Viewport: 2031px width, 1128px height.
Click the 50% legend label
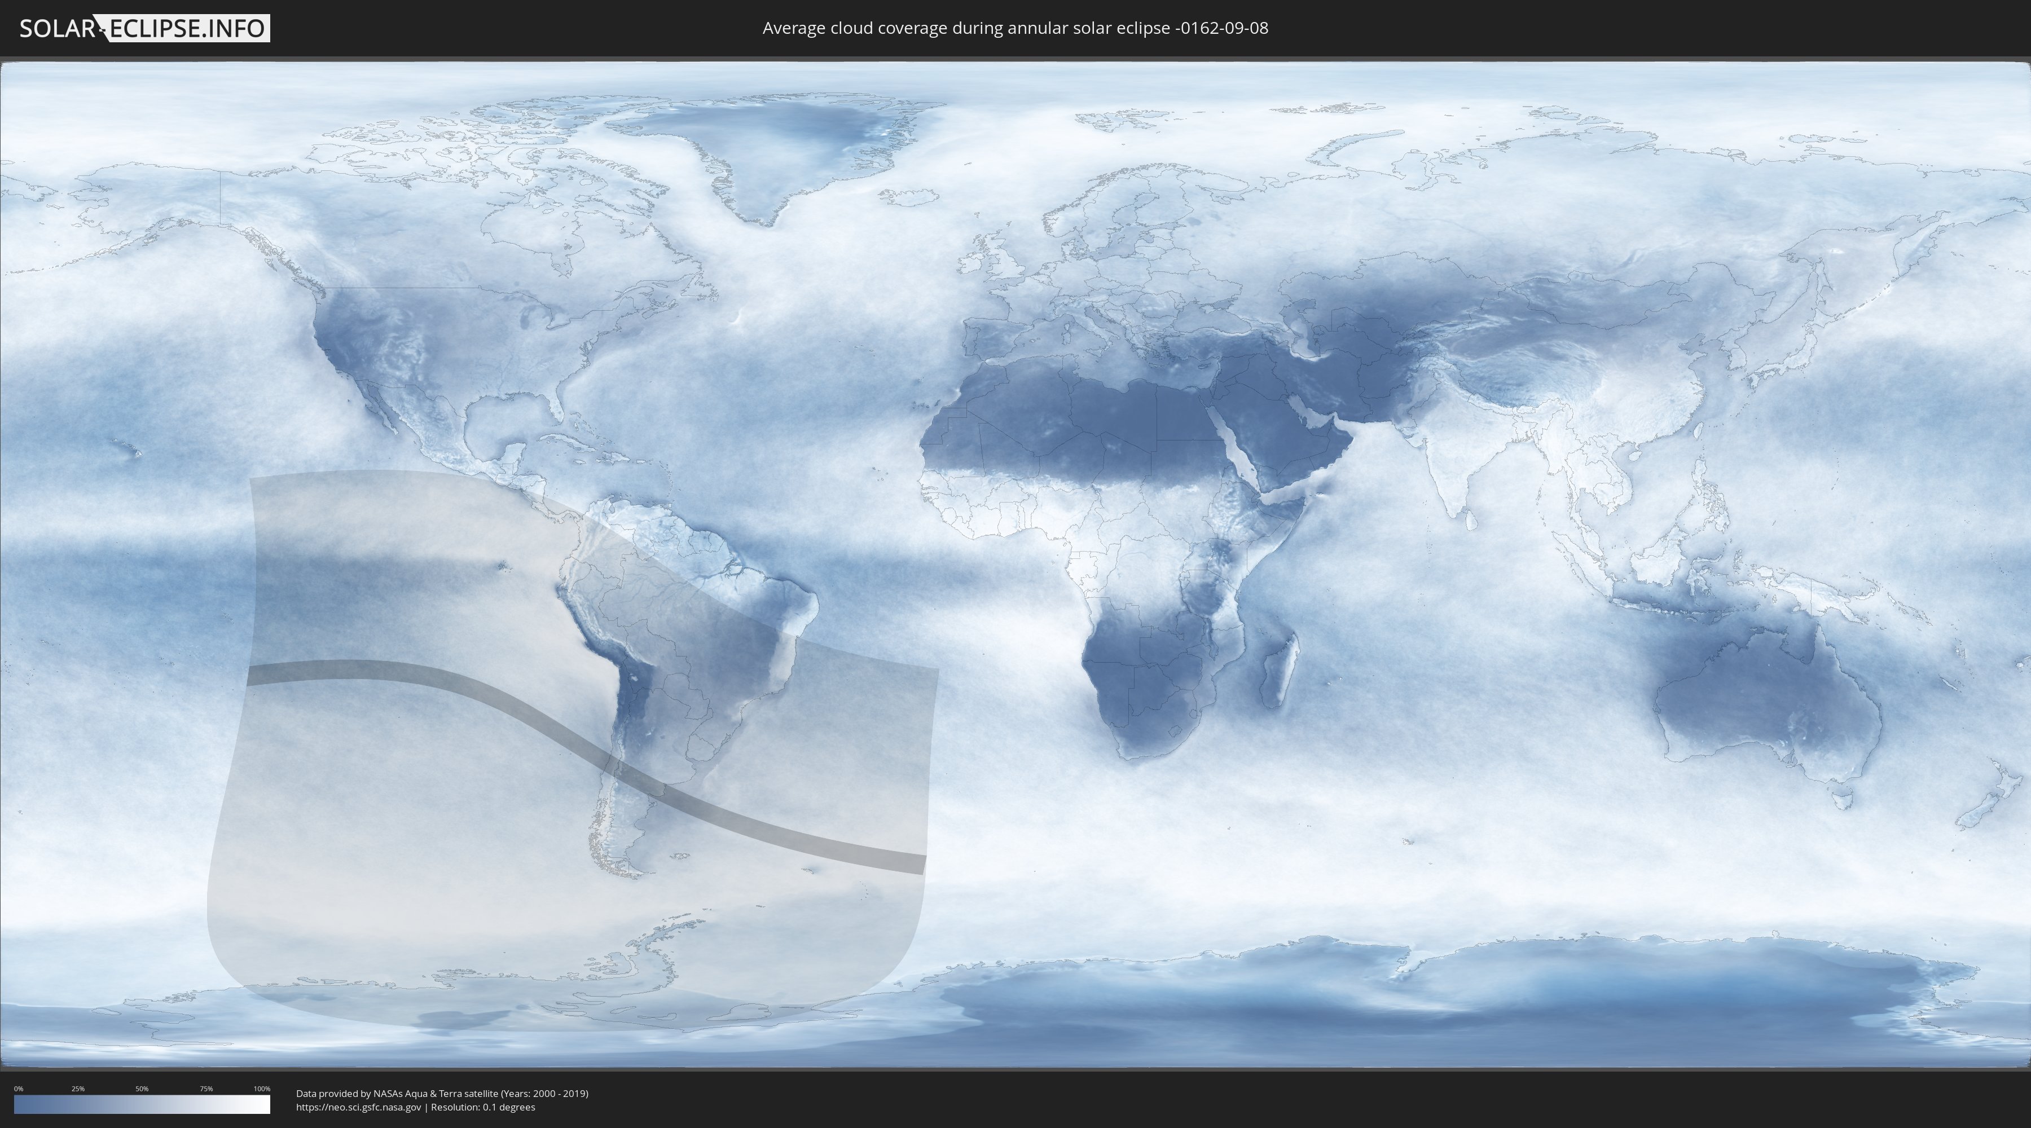[x=142, y=1089]
